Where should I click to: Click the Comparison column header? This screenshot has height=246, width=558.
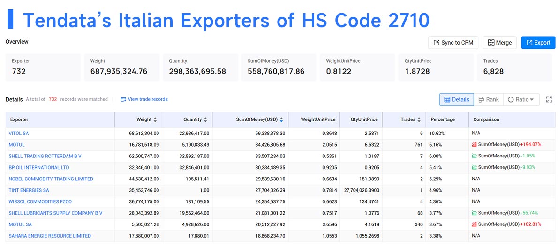512,120
